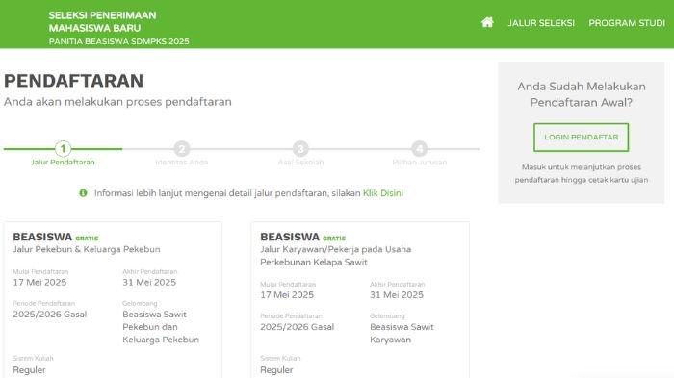This screenshot has width=674, height=378.
Task: Click the site title Seleksi Penerimaan Mahasiswa Baru
Action: coord(102,21)
